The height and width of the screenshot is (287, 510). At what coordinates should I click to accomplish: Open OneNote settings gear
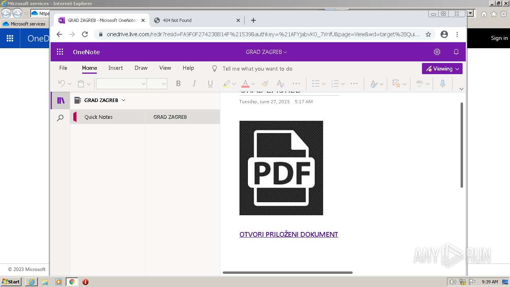click(437, 52)
